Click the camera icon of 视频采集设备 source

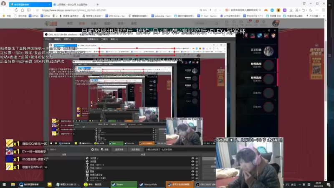click(x=87, y=175)
